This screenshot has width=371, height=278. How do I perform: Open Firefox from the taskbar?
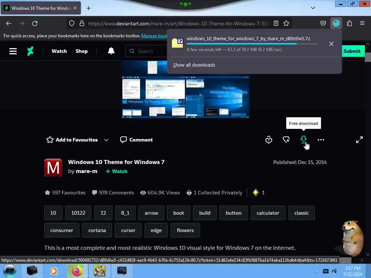point(77,271)
